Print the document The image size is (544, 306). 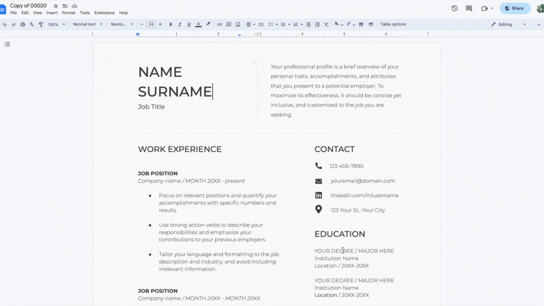[23, 24]
